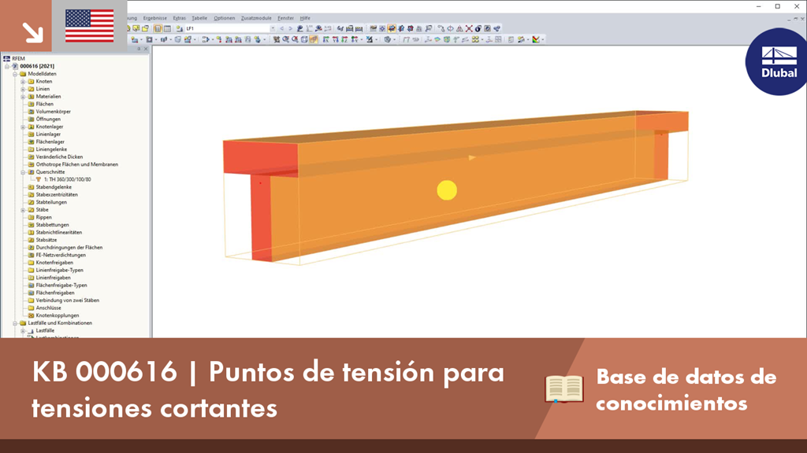Open dropdown beside multicolor results legend icon
Viewport: 807px width, 453px height.
click(x=543, y=39)
